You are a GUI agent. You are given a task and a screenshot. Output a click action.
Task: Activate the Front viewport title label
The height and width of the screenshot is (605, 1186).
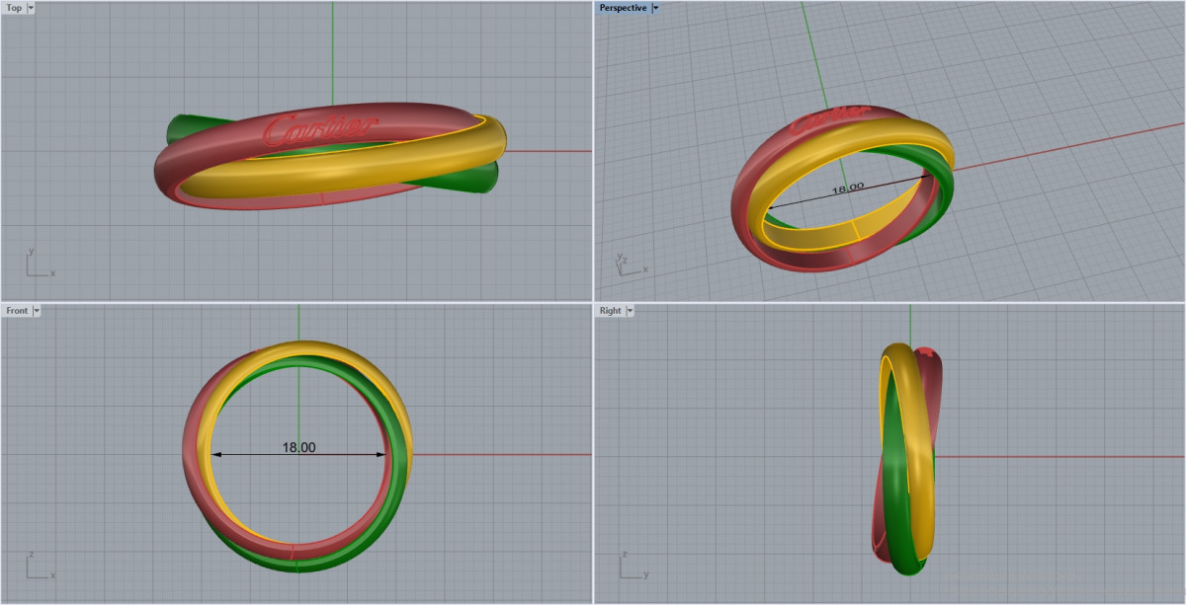[x=17, y=310]
